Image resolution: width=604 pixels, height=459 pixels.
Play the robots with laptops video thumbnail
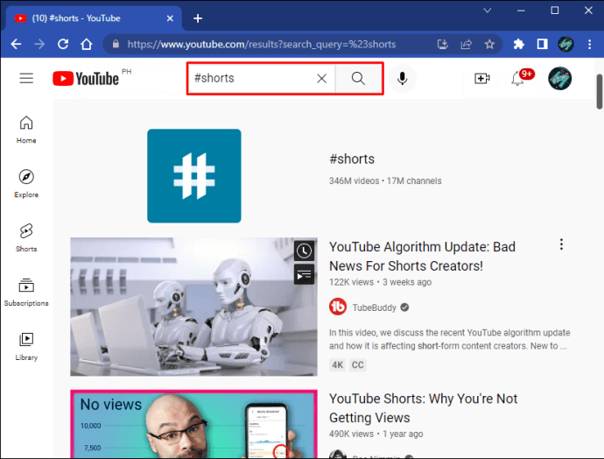click(193, 307)
